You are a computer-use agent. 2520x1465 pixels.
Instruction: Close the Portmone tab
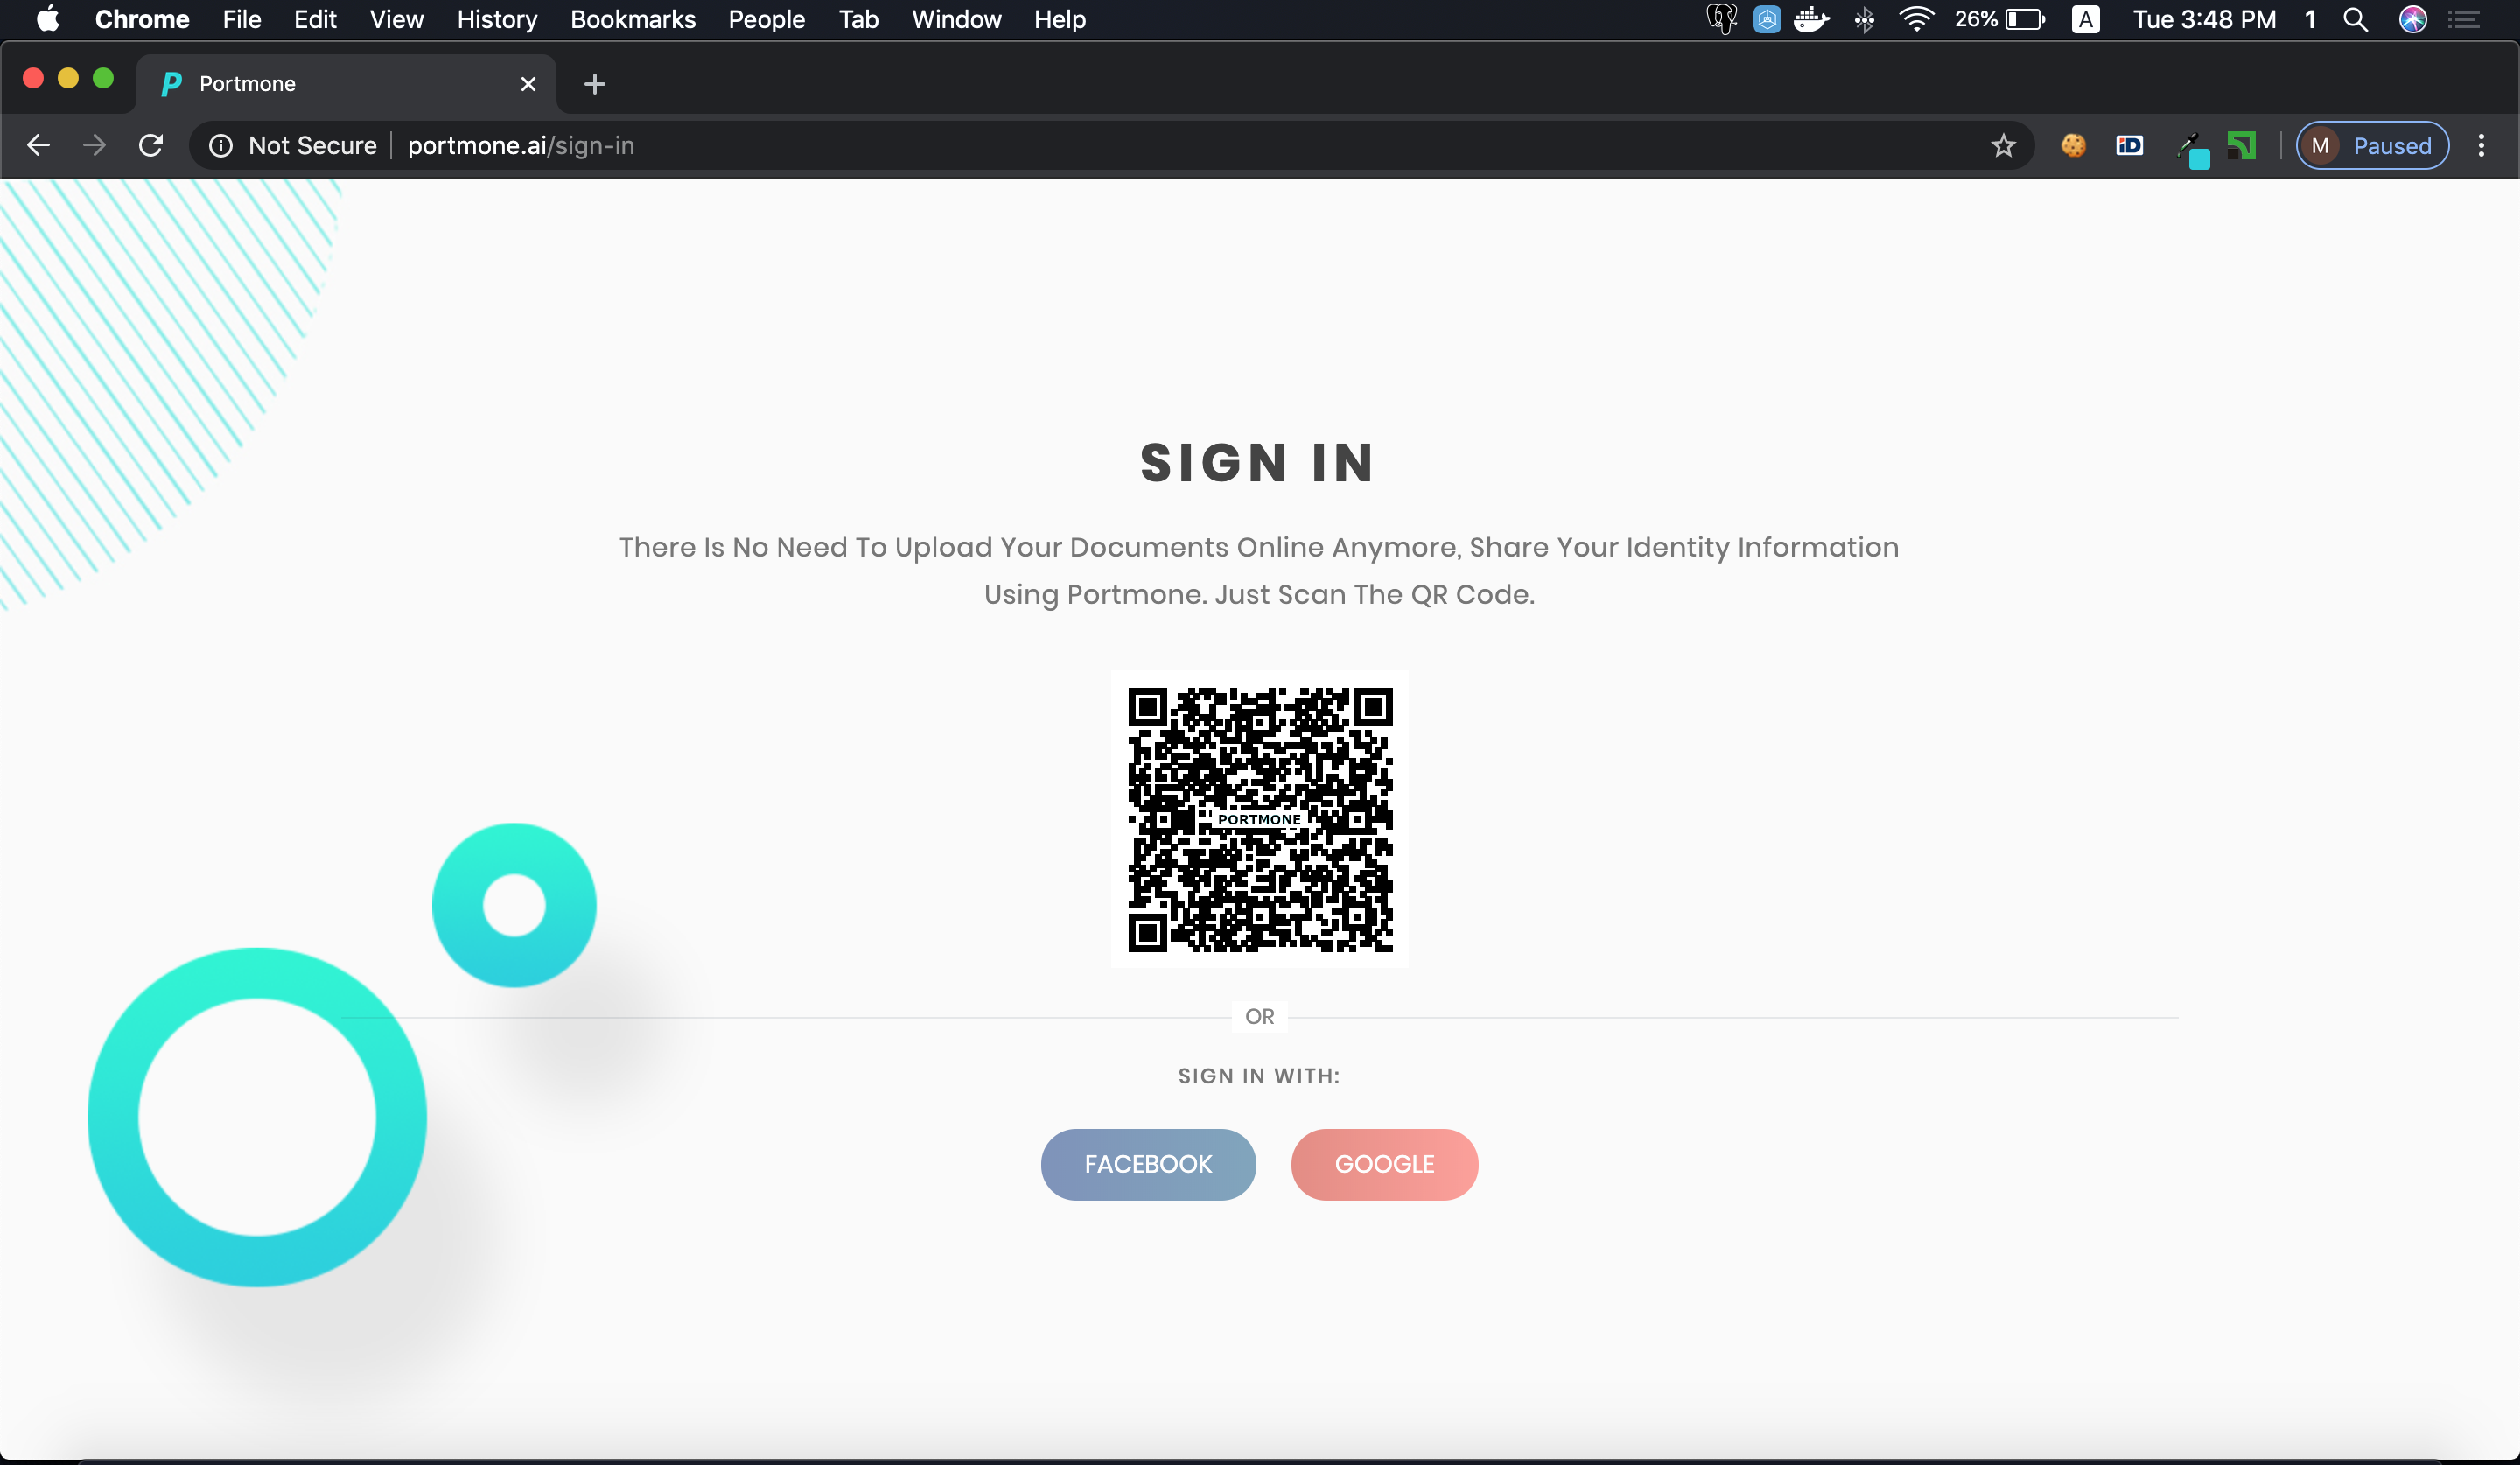529,84
